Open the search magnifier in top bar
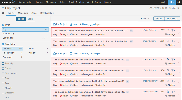The image size is (182, 100). click(172, 2)
